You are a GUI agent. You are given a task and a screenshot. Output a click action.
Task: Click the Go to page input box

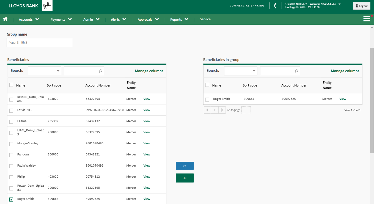[x=246, y=110]
